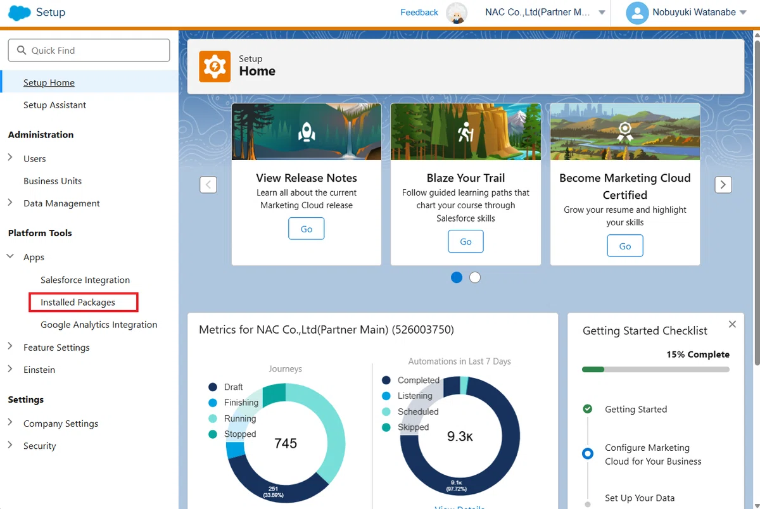
Task: Toggle the Stopped legend in Journeys chart
Action: point(232,434)
